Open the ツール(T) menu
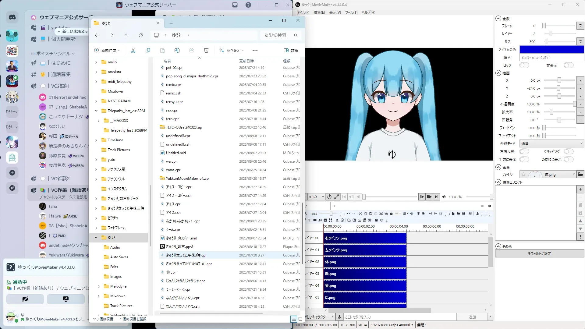 click(x=351, y=12)
